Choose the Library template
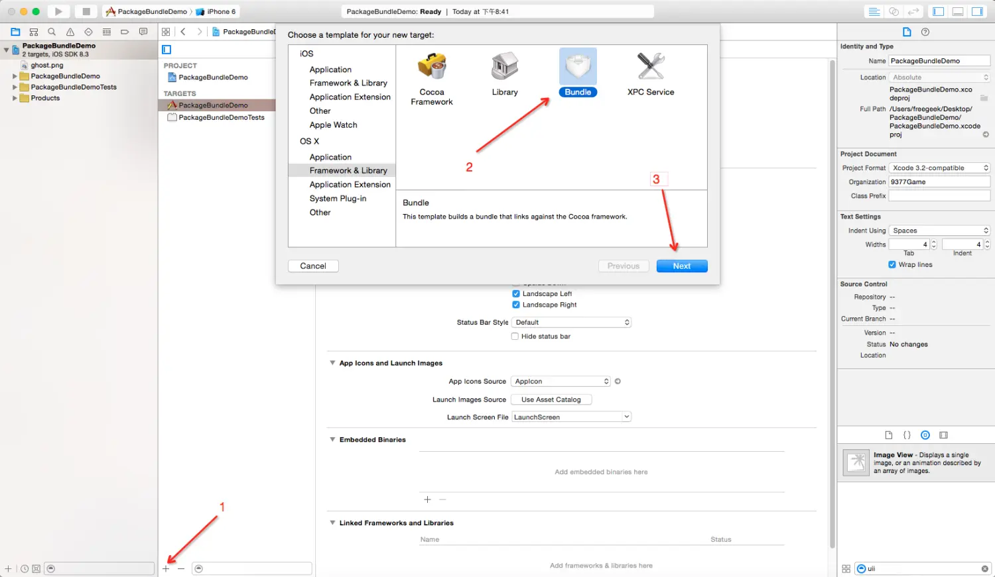Viewport: 995px width, 577px height. pos(505,74)
